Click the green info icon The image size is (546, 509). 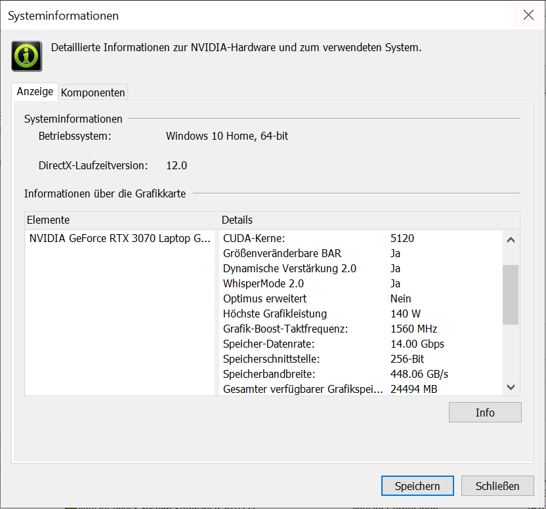26,56
